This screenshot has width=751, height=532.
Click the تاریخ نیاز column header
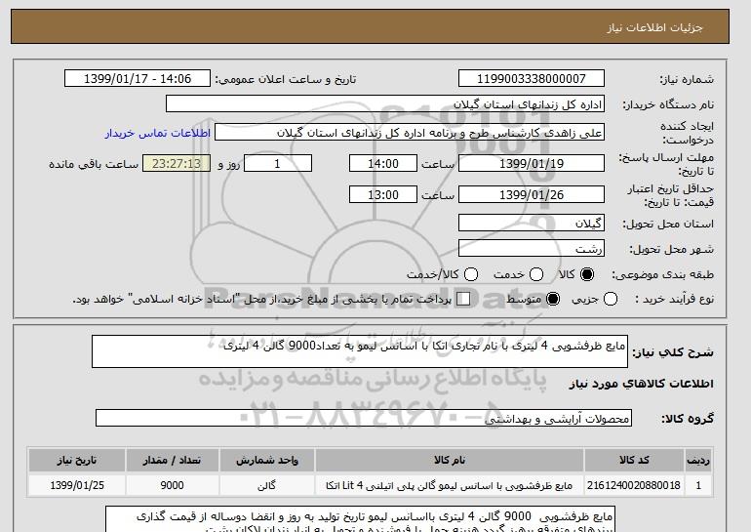[x=77, y=460]
